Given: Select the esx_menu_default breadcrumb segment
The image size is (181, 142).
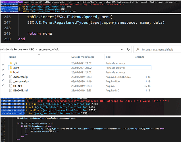Looking at the screenshot, I should (x=48, y=49).
